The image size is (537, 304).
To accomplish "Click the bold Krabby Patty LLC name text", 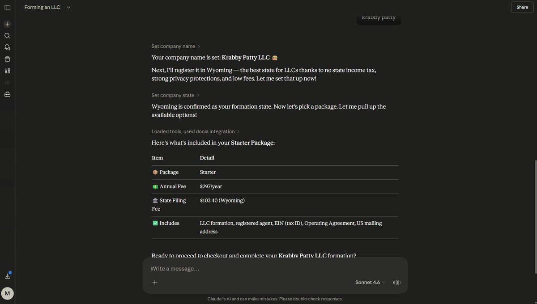I will coord(246,58).
